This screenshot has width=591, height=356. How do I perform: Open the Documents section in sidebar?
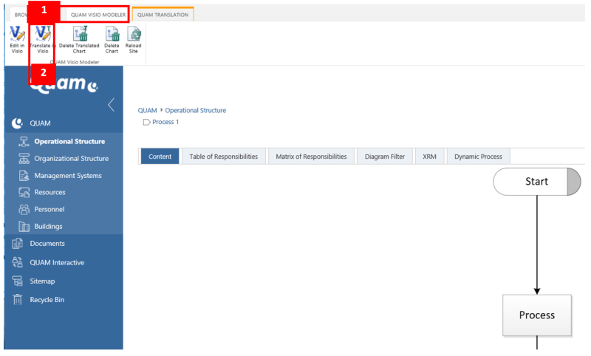click(x=49, y=244)
